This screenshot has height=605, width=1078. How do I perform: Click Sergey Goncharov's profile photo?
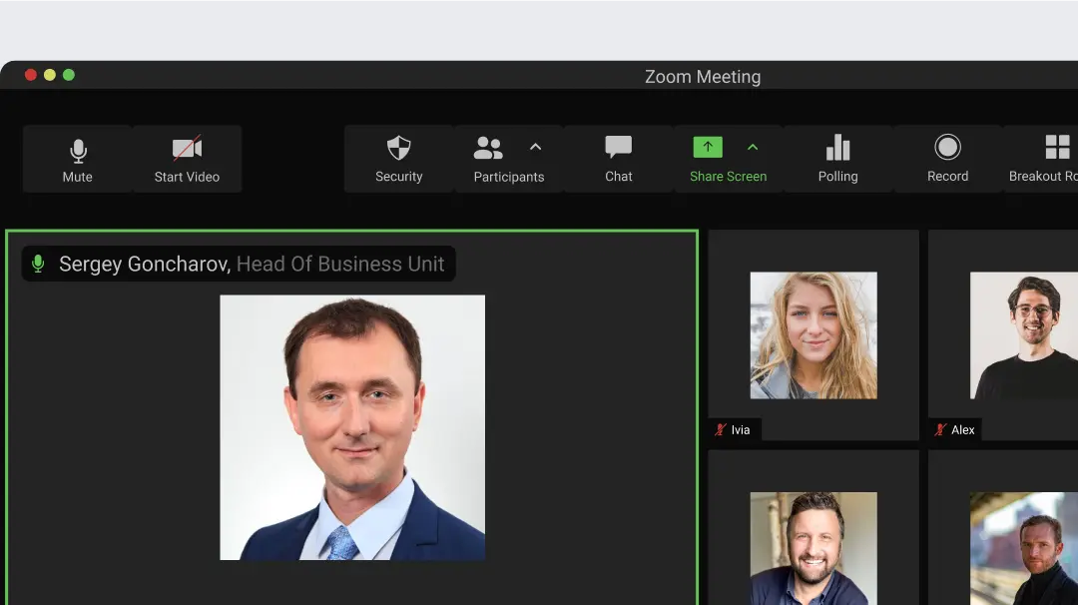point(352,427)
